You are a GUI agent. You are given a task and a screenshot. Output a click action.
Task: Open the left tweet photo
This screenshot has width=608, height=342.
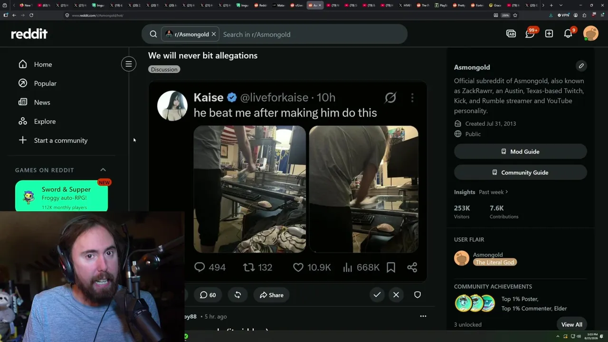click(x=249, y=189)
